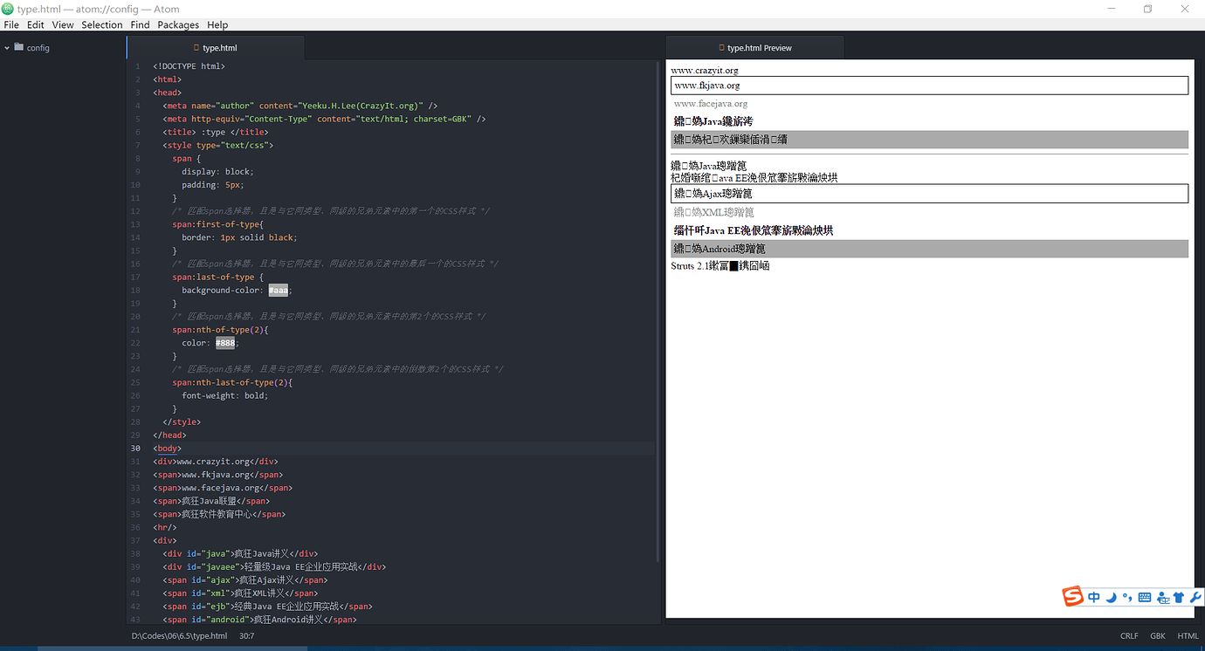Toggle the Chinese punctuation mode icon
Screen dimensions: 1205x651
pyautogui.click(x=1127, y=598)
